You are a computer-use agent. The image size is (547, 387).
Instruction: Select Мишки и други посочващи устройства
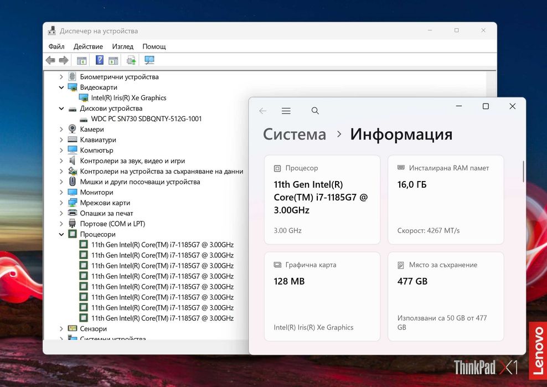140,182
